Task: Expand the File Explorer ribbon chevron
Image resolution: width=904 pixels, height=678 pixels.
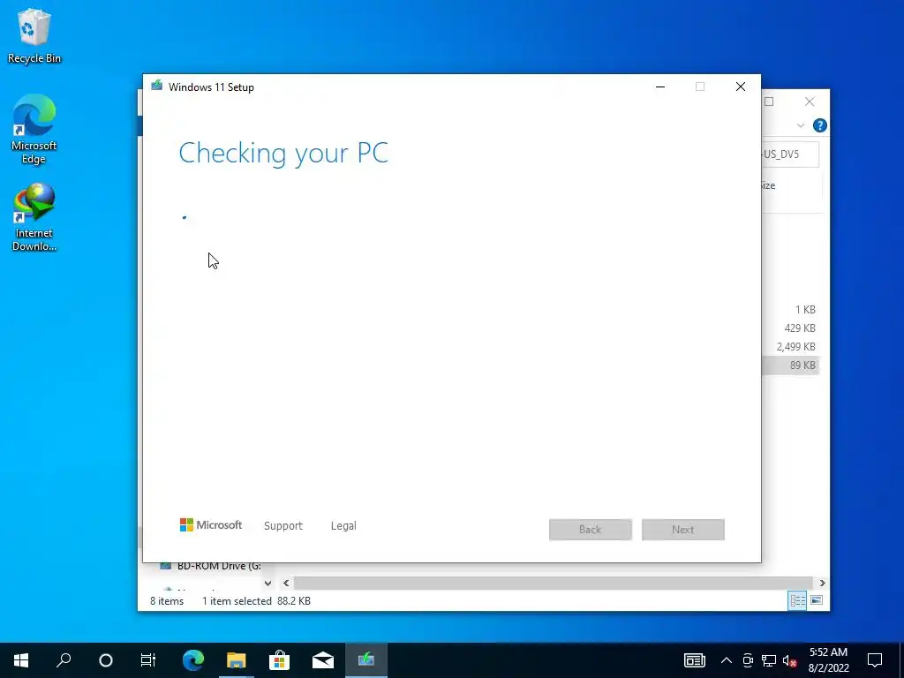Action: tap(800, 125)
